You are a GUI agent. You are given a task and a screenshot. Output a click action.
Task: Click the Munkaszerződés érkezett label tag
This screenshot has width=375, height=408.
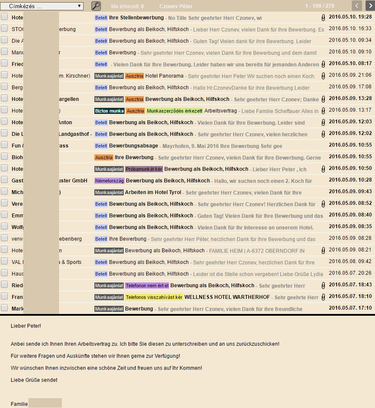(x=175, y=111)
